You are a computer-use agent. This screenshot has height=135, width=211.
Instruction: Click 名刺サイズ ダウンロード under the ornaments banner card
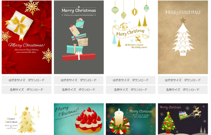[x=131, y=90]
